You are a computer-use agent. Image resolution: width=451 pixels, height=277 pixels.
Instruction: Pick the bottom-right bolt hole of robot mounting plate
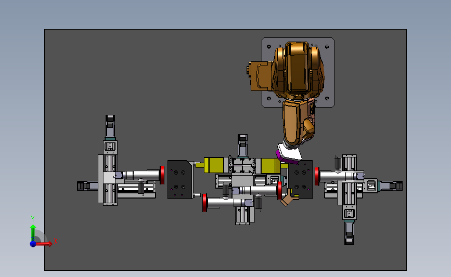point(327,99)
